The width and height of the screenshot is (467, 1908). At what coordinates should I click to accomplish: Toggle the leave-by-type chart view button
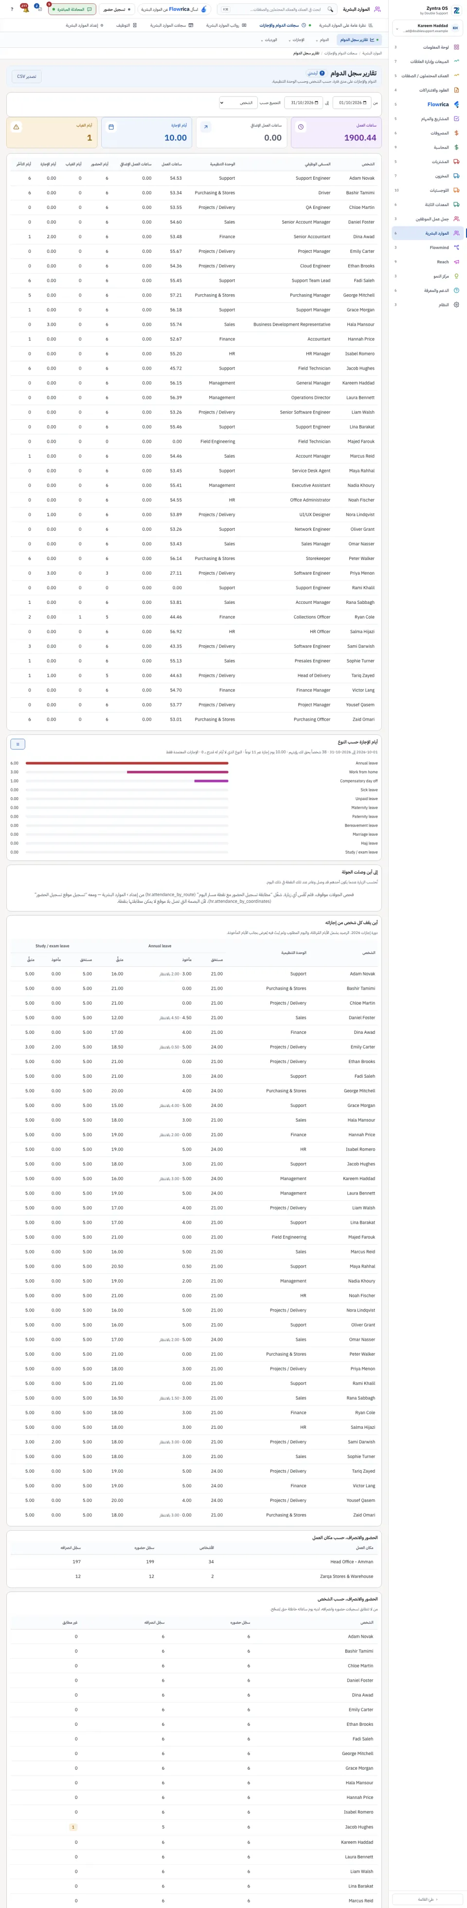(18, 745)
